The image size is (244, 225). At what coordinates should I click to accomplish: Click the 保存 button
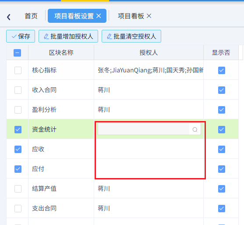(21, 36)
